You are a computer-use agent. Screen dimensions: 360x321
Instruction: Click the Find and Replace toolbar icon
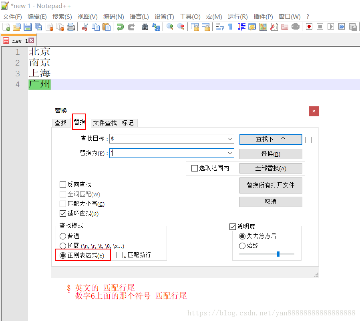156,27
